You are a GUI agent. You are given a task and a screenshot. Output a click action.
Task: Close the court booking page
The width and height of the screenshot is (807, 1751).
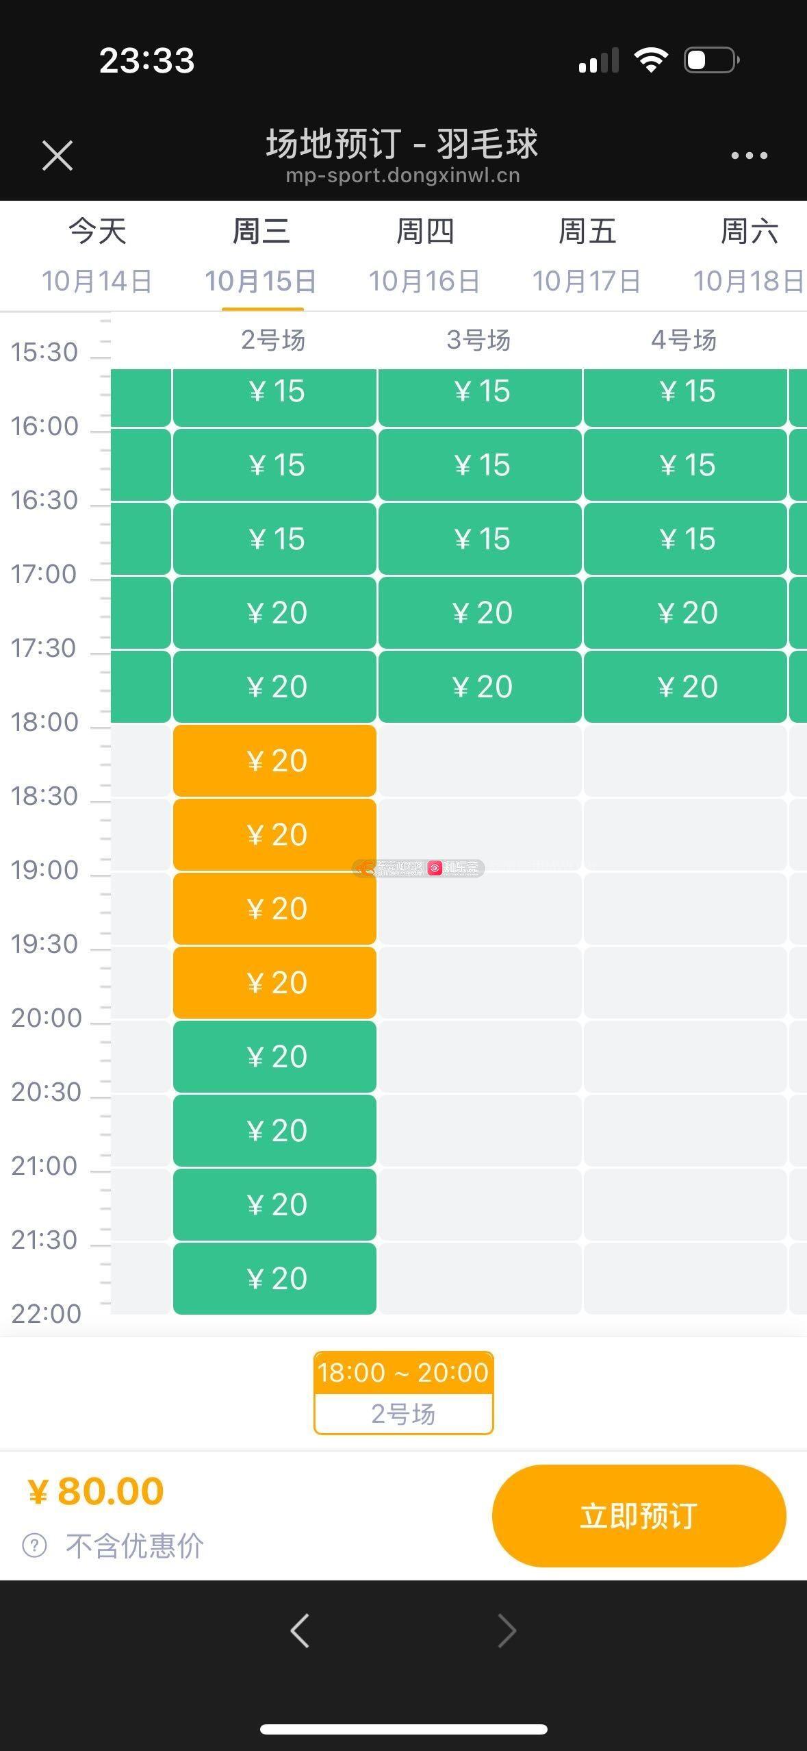pos(57,156)
